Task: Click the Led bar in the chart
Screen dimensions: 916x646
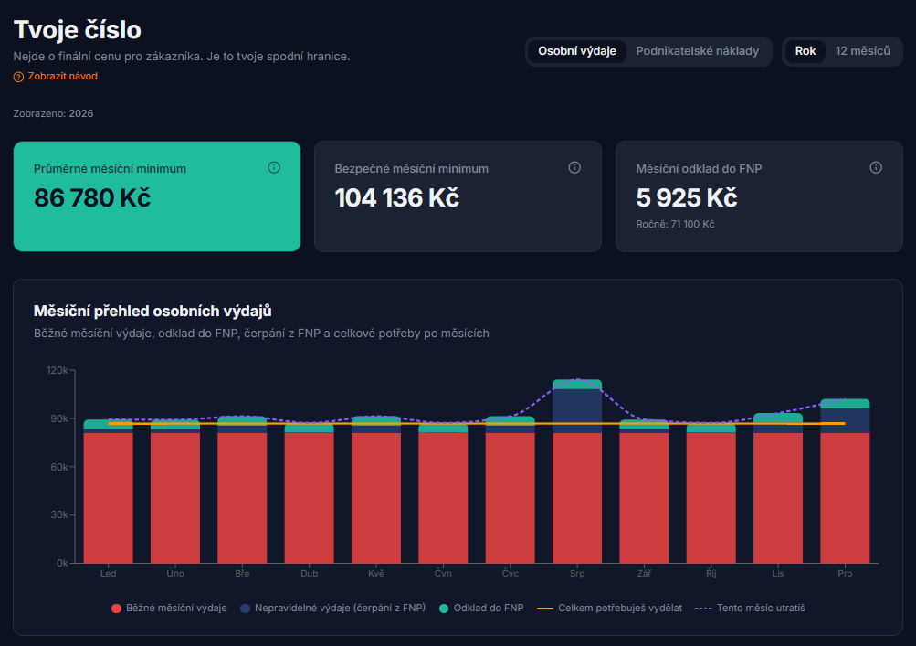Action: [108, 491]
